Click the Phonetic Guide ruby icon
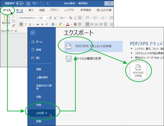 pos(75,18)
